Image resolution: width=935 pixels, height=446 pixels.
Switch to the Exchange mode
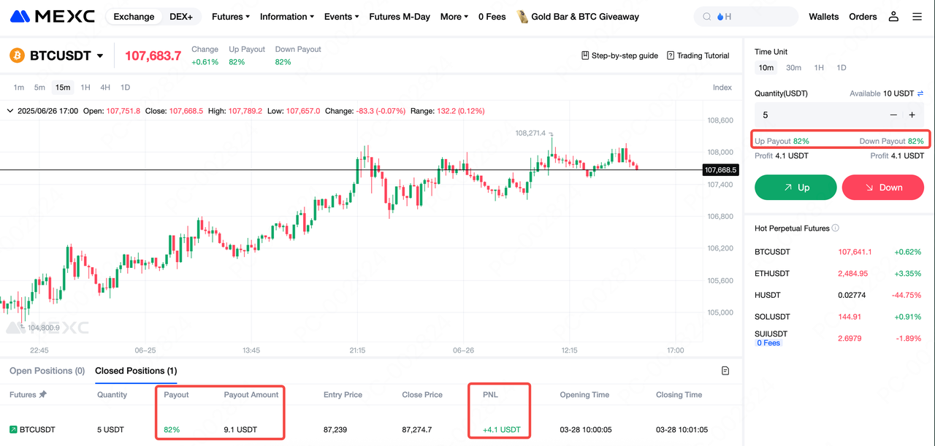(134, 17)
